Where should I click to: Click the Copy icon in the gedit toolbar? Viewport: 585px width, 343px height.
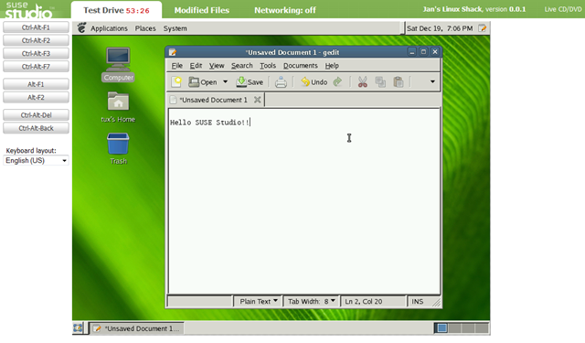[x=380, y=81]
